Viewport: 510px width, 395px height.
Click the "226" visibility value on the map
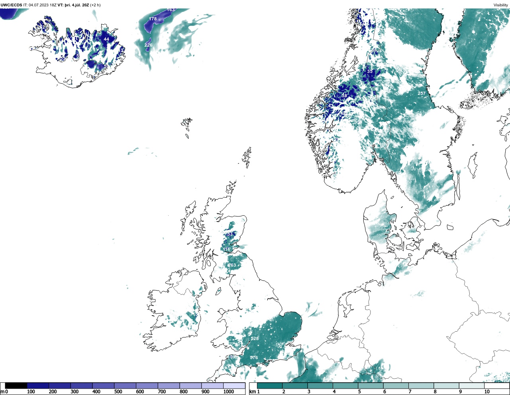coord(148,45)
